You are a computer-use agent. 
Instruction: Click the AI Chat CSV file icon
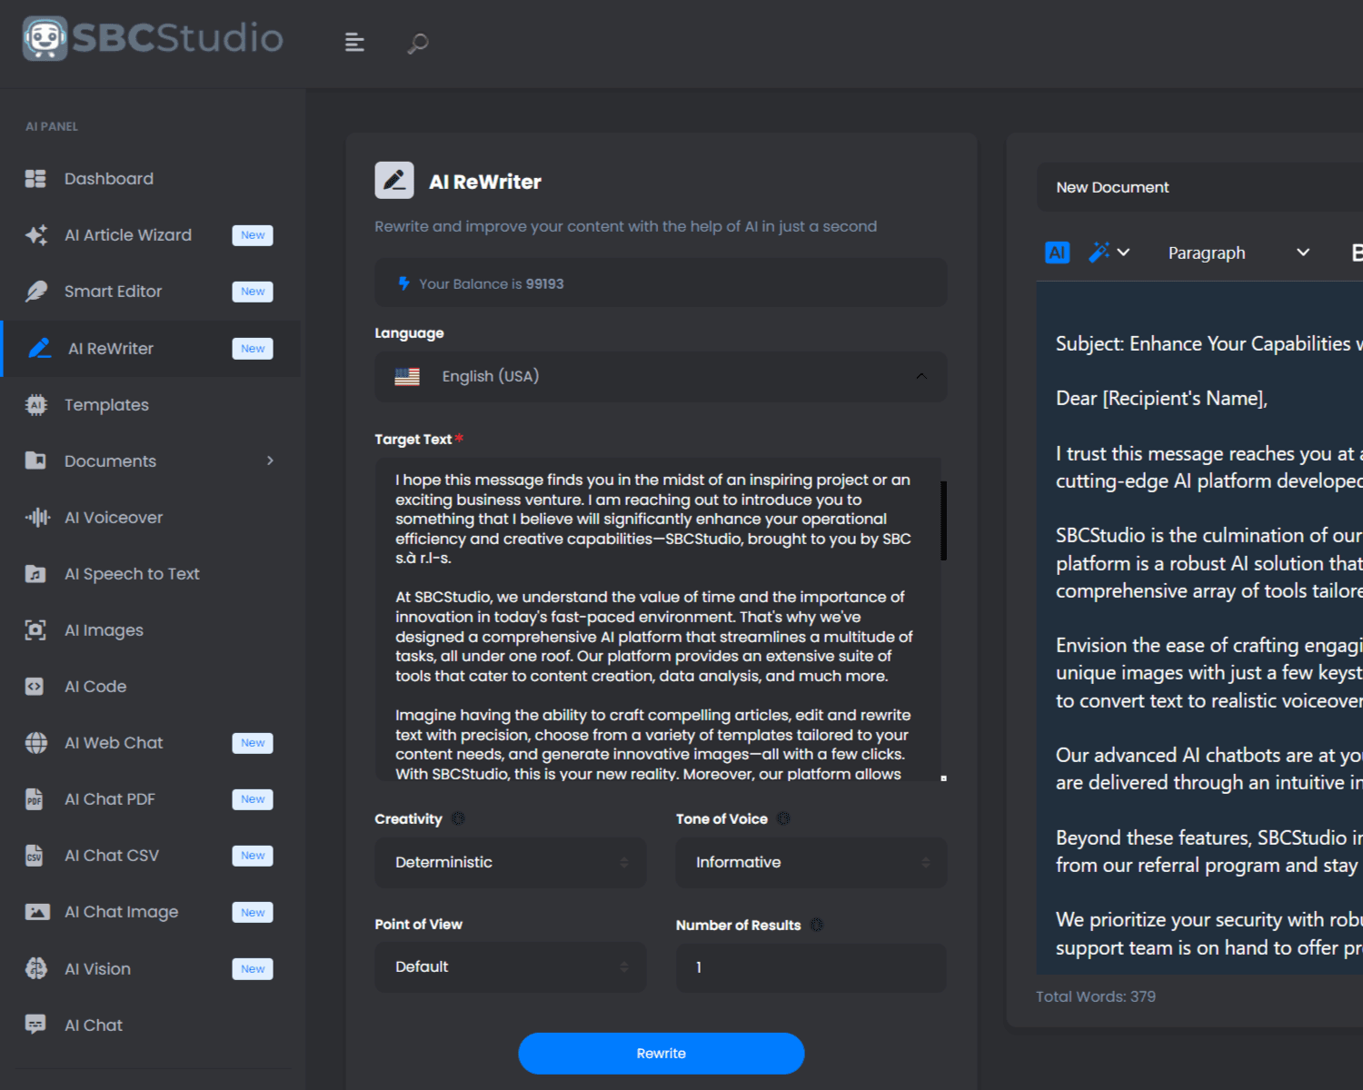tap(35, 856)
